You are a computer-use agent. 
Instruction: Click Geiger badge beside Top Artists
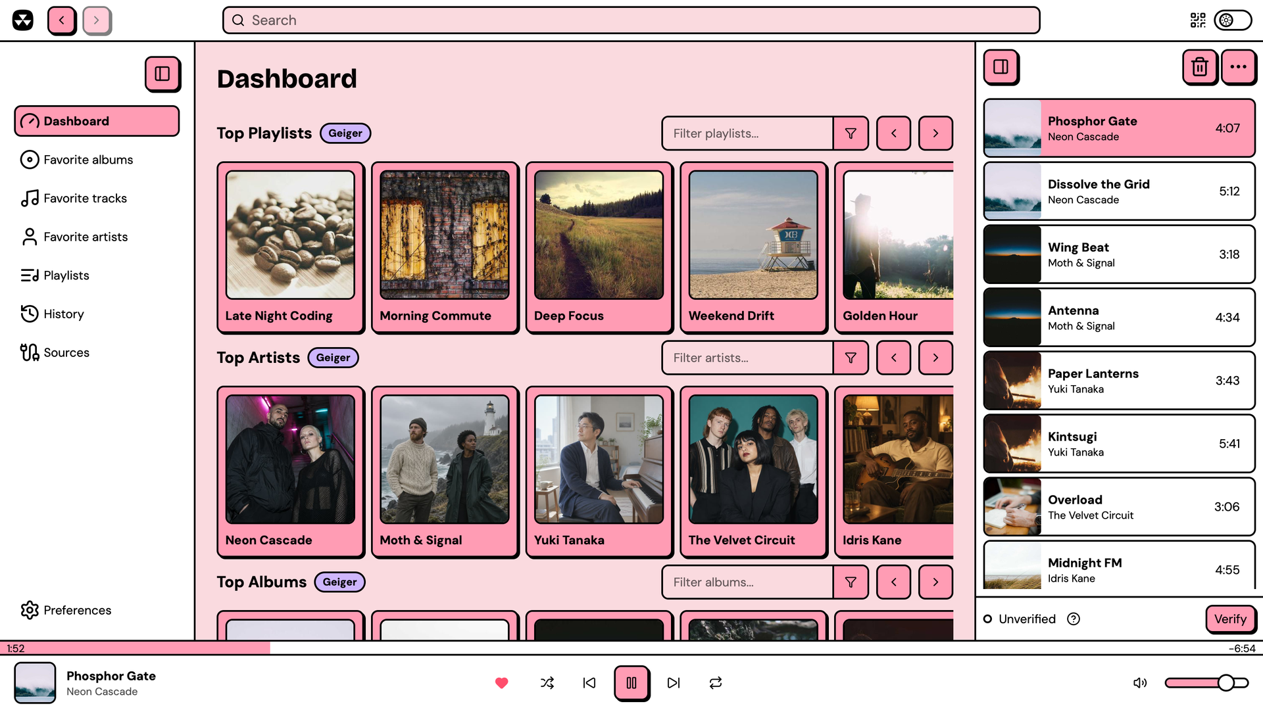(333, 358)
